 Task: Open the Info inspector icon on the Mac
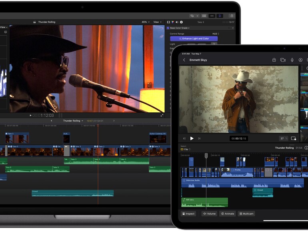(x=181, y=22)
